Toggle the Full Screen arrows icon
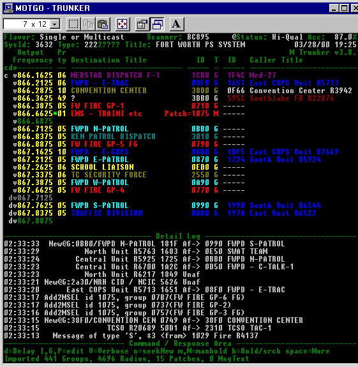Viewport: 358px width, 367px height. pos(123,24)
